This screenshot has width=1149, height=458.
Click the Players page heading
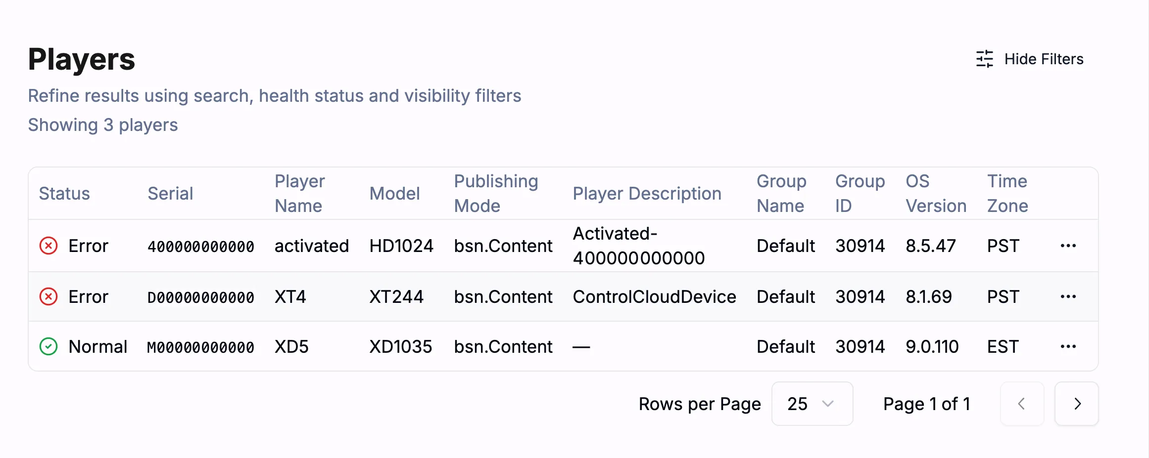(82, 59)
